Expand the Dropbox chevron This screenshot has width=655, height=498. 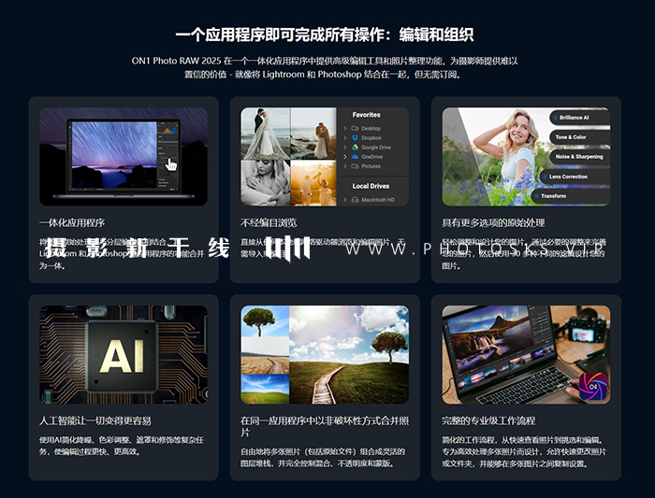(x=345, y=137)
